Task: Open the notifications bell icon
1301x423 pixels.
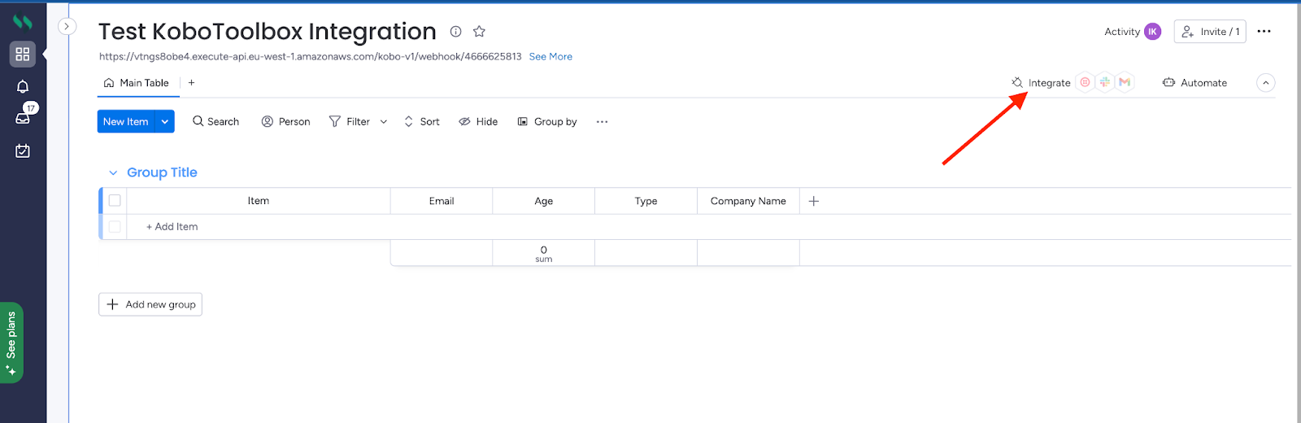Action: coord(23,86)
